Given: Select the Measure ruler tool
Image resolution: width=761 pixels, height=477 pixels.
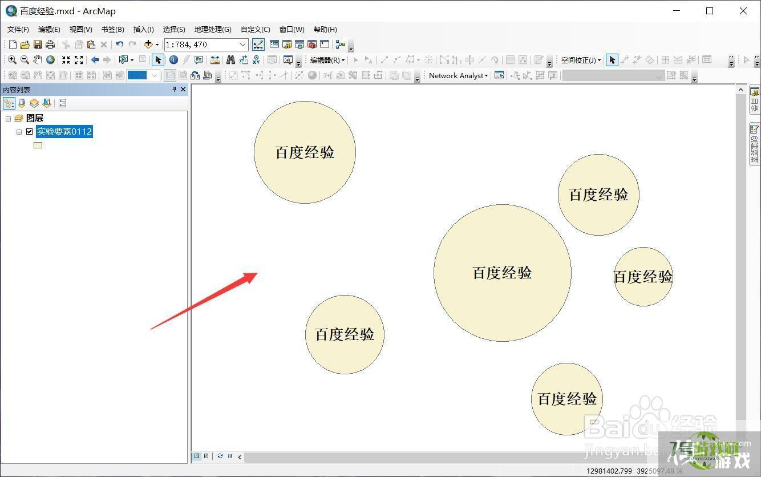Looking at the screenshot, I should 215,60.
